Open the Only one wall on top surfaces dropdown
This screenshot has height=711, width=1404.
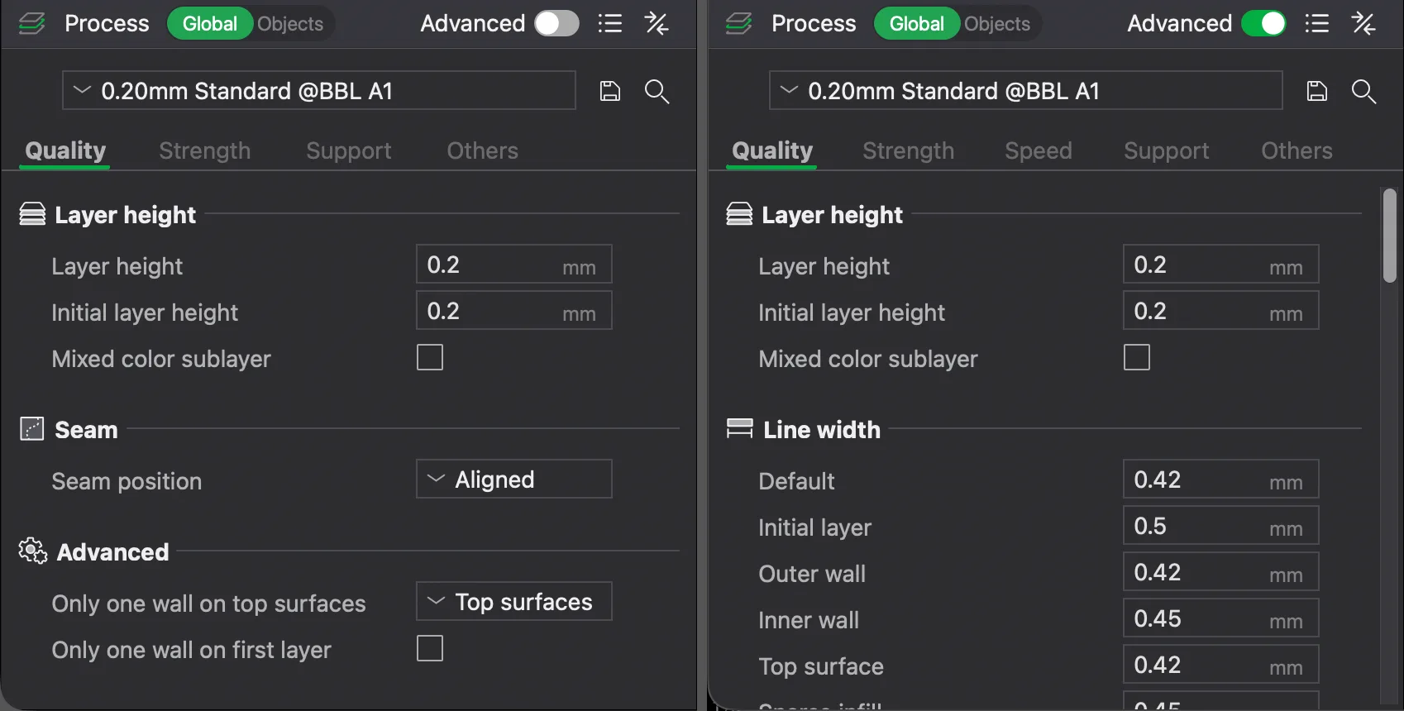click(514, 601)
